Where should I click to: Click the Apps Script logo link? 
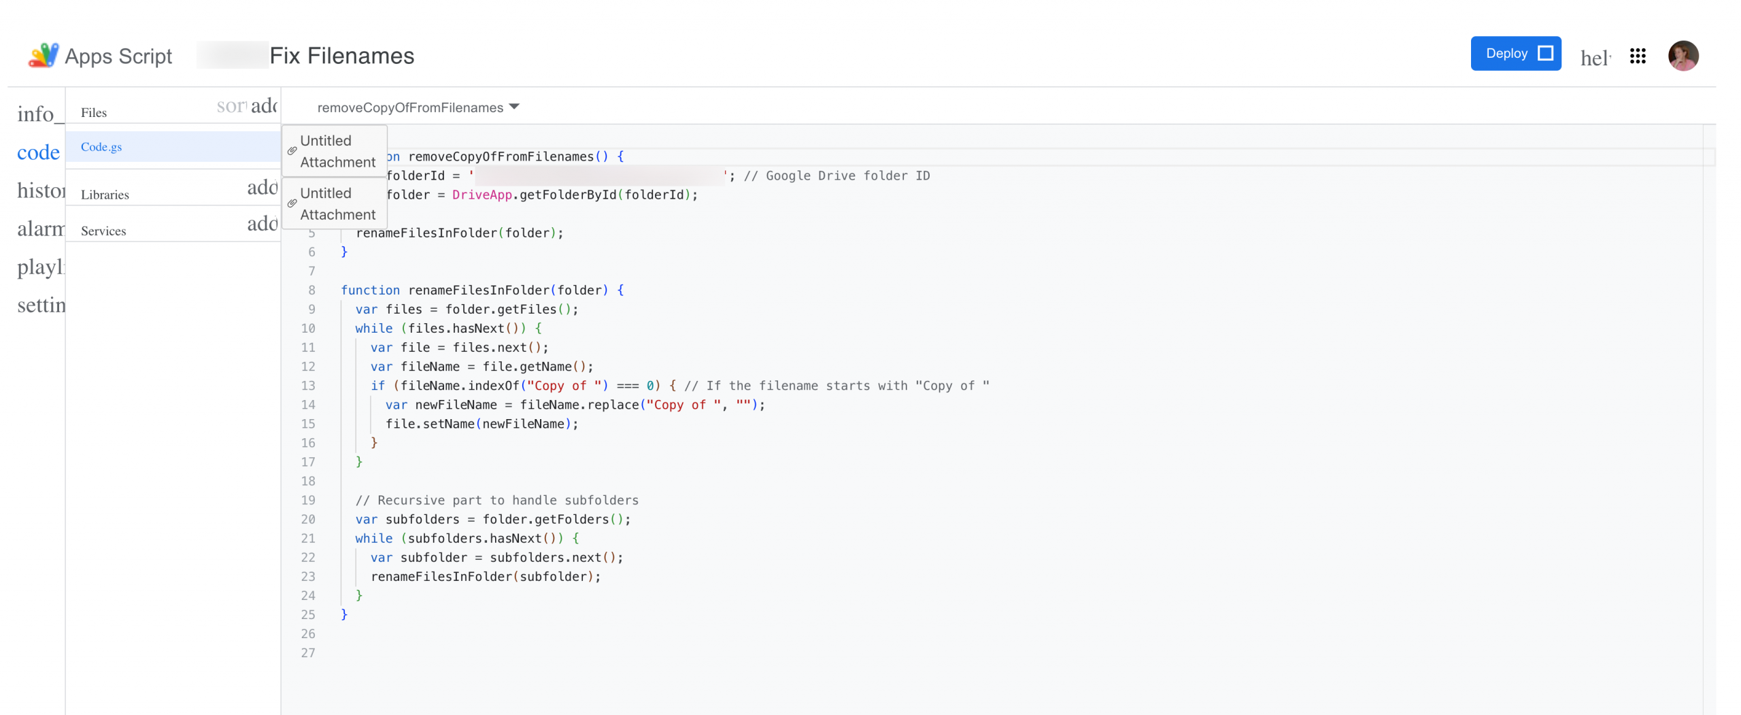[x=100, y=56]
